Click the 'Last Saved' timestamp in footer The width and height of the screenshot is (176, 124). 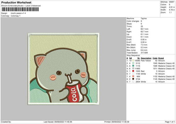coord(58,122)
